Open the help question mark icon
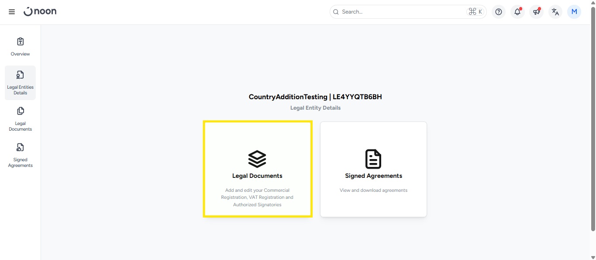The height and width of the screenshot is (260, 596). click(x=499, y=12)
